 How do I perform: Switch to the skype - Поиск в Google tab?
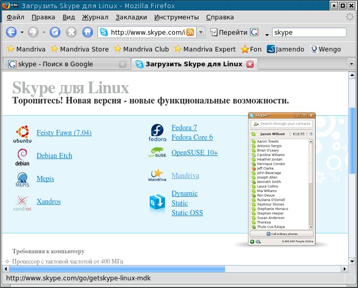(x=67, y=64)
